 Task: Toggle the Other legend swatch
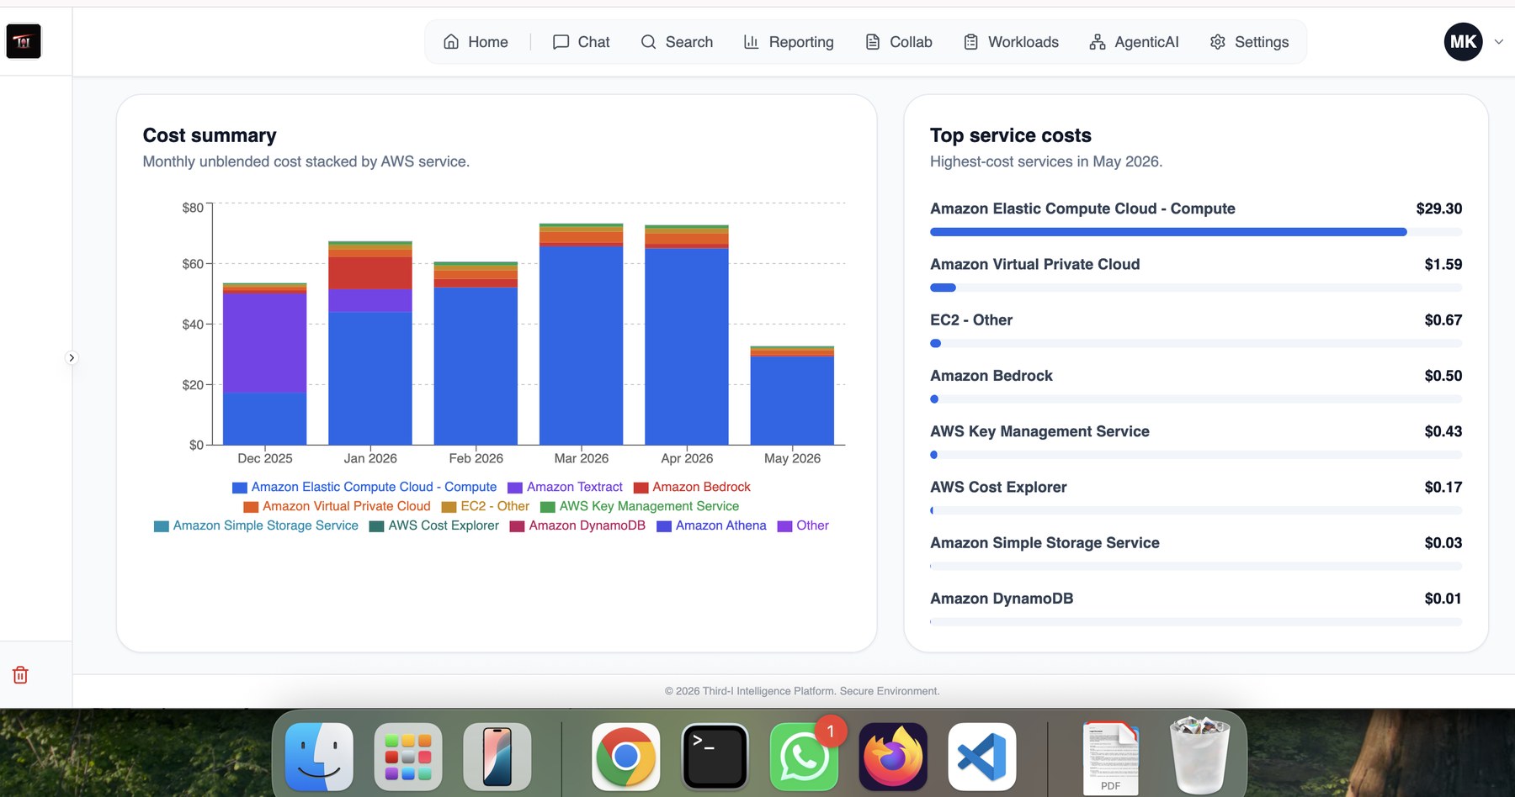tap(785, 526)
